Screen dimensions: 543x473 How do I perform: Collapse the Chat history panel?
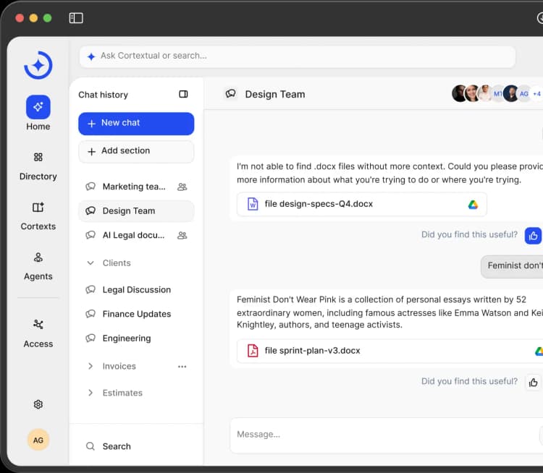click(x=183, y=94)
